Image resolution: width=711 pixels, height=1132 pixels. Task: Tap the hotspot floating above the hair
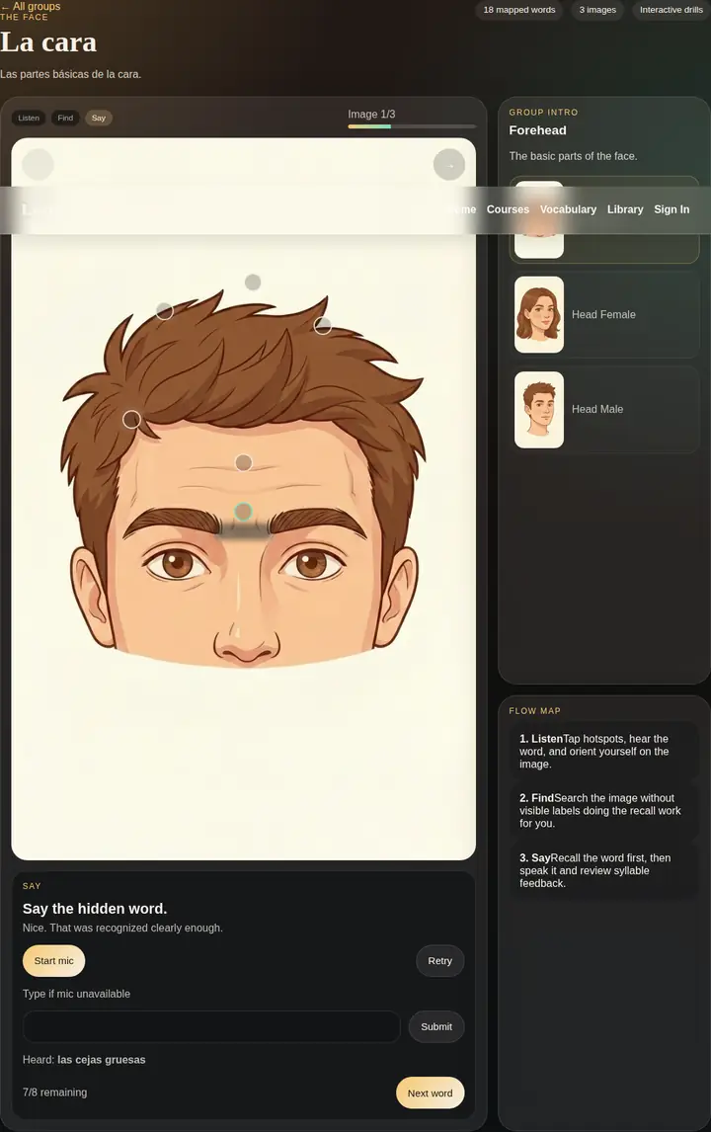253,283
